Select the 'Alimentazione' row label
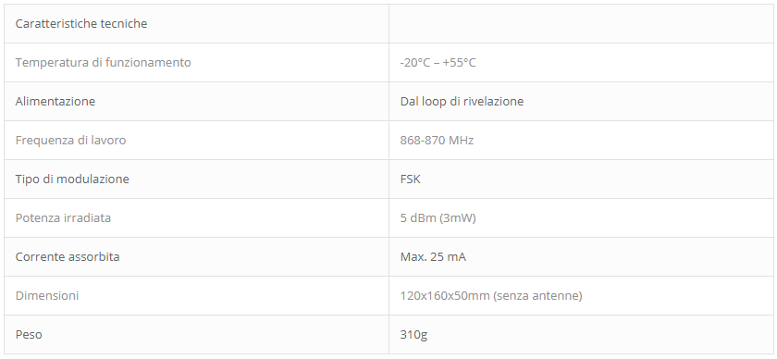The image size is (777, 359). coord(55,101)
